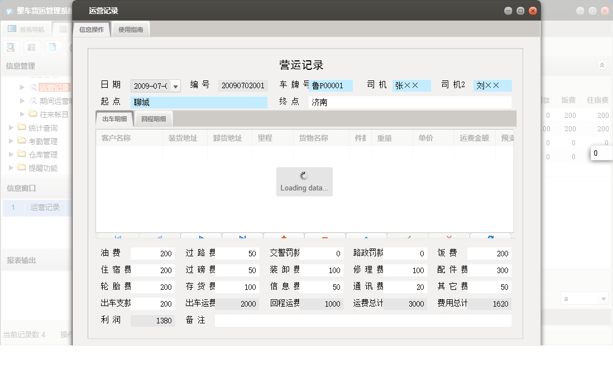Open search using the magnifier icon

[x=10, y=47]
